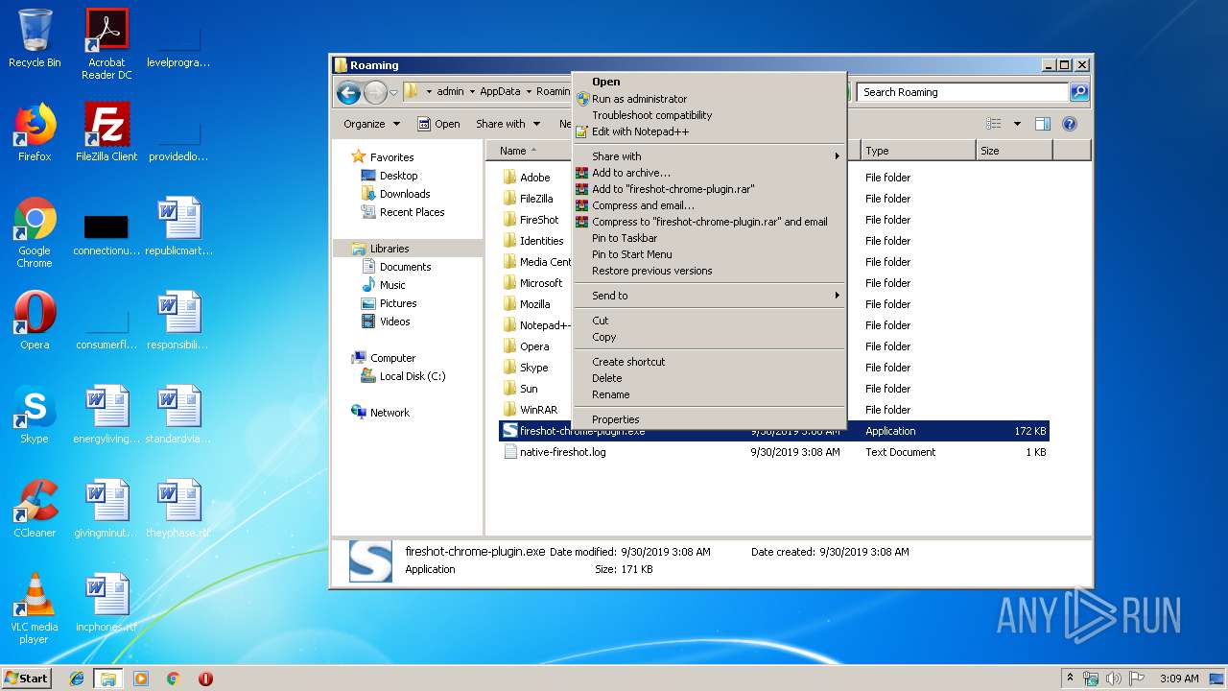Open incphones.rtf desktop document
Viewport: 1228px width, 691px height.
106,603
